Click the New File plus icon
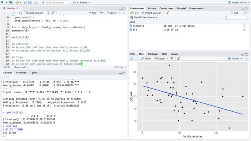The height and width of the screenshot is (141, 251). tap(2, 2)
